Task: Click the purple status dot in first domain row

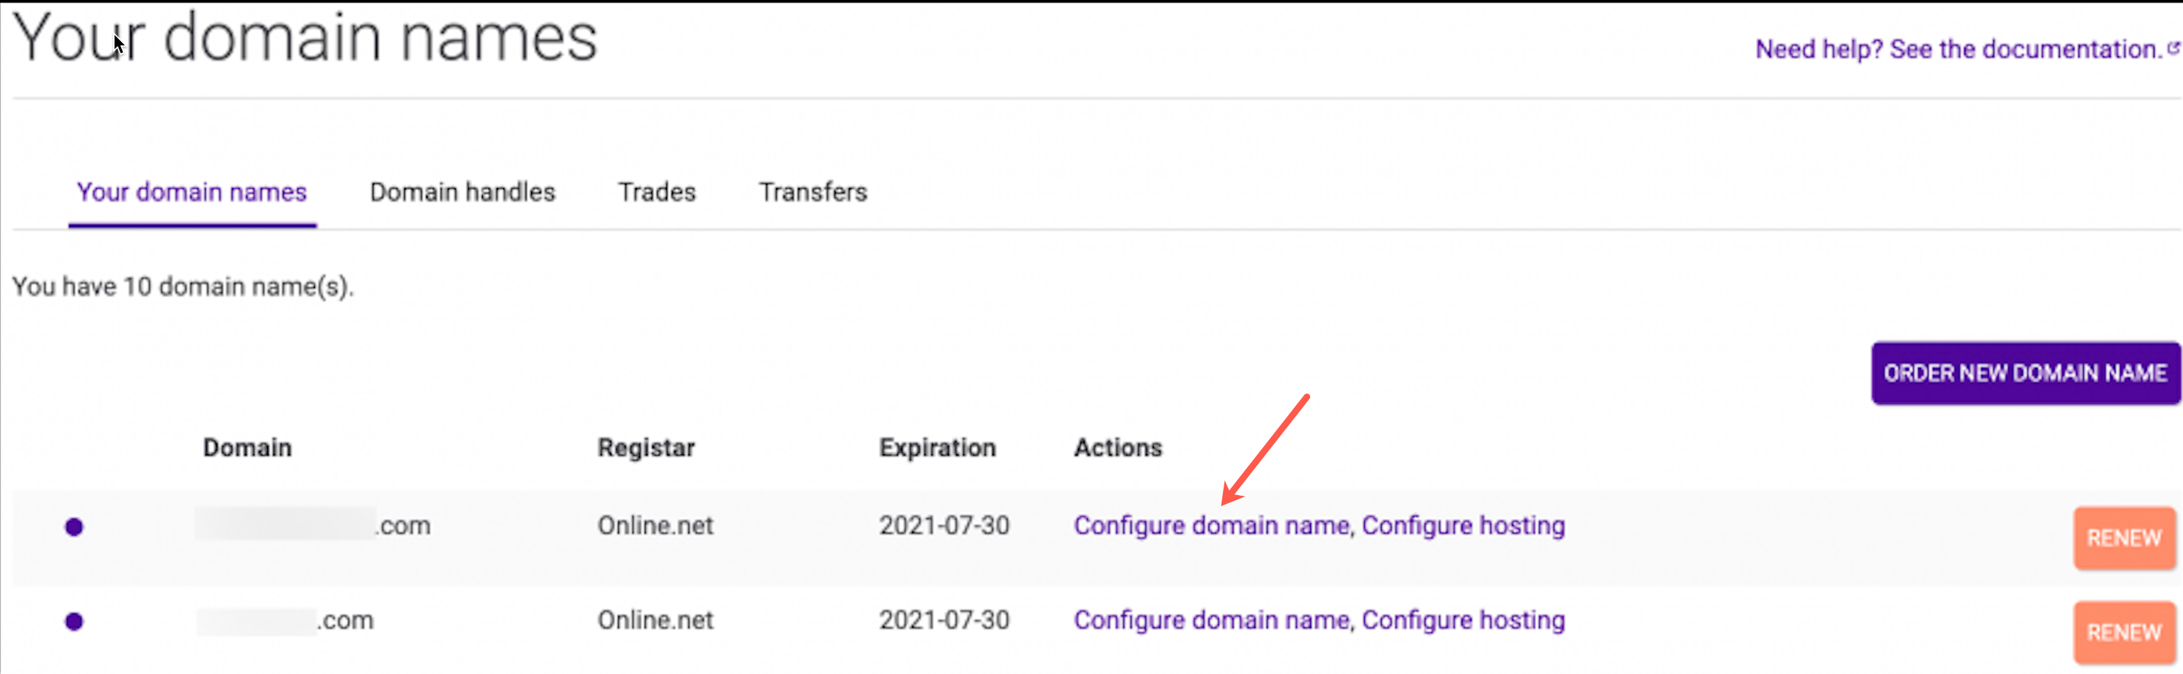Action: [75, 527]
